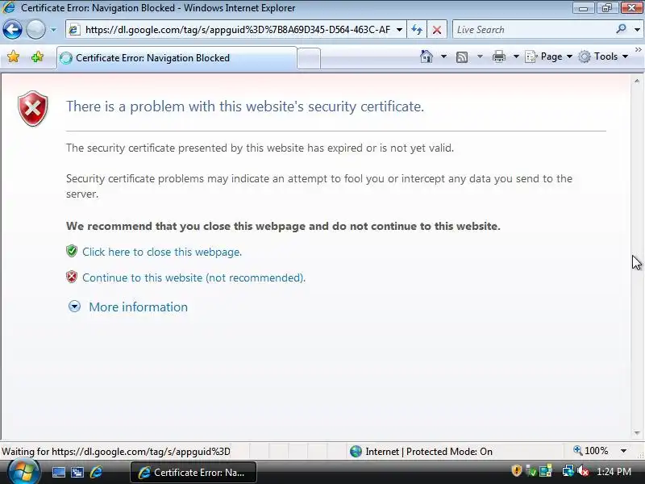The image size is (645, 484).
Task: Open a new blank tab
Action: 309,58
